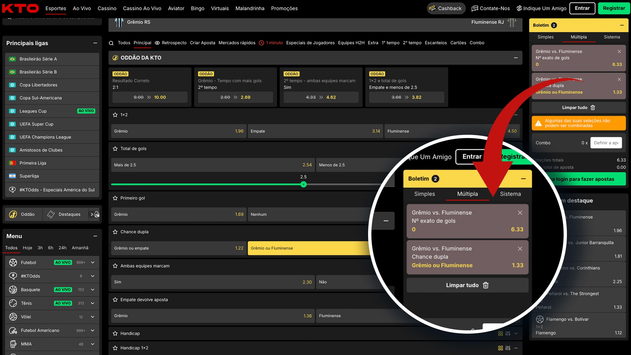Switch Handicap market to slider view
The image size is (631, 355).
(508, 334)
